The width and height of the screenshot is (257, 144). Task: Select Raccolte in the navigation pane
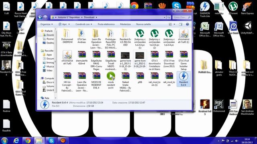47,51
